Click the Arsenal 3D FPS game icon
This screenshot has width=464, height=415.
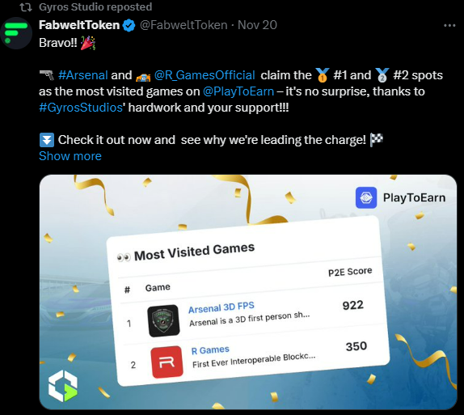(x=163, y=321)
